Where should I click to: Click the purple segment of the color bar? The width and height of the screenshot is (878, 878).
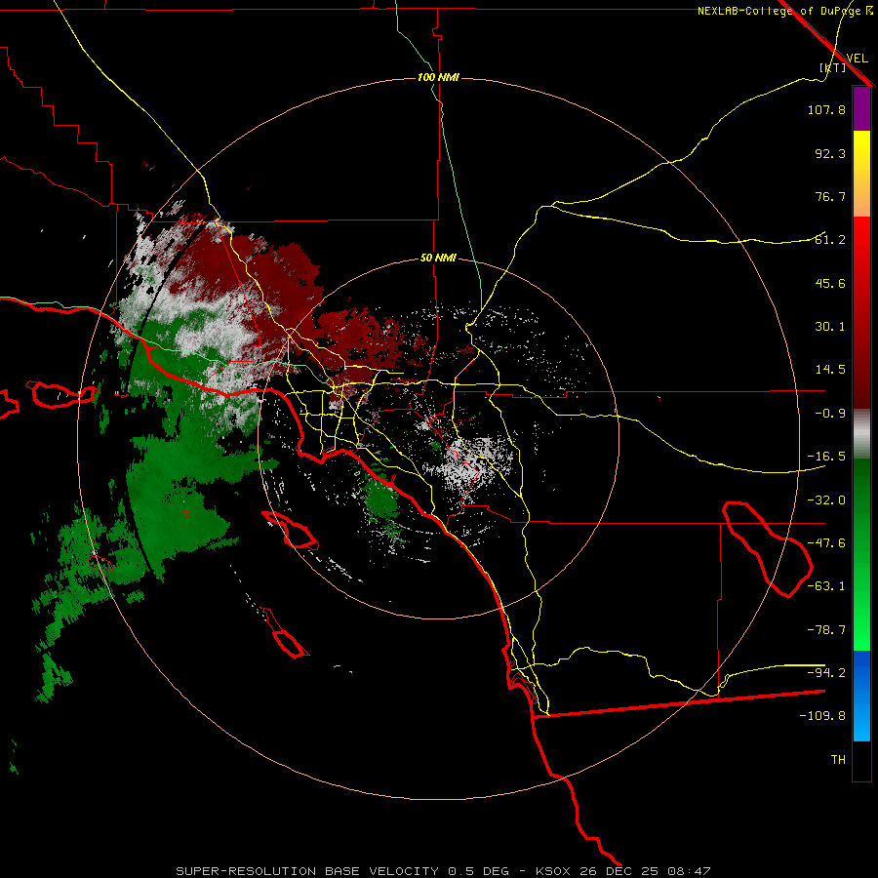pyautogui.click(x=861, y=108)
